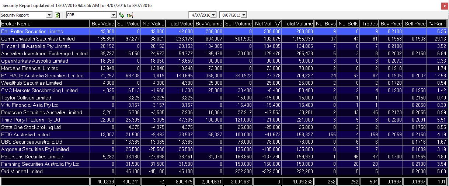
Task: Sort by Sell Volume column header
Action: click(239, 24)
